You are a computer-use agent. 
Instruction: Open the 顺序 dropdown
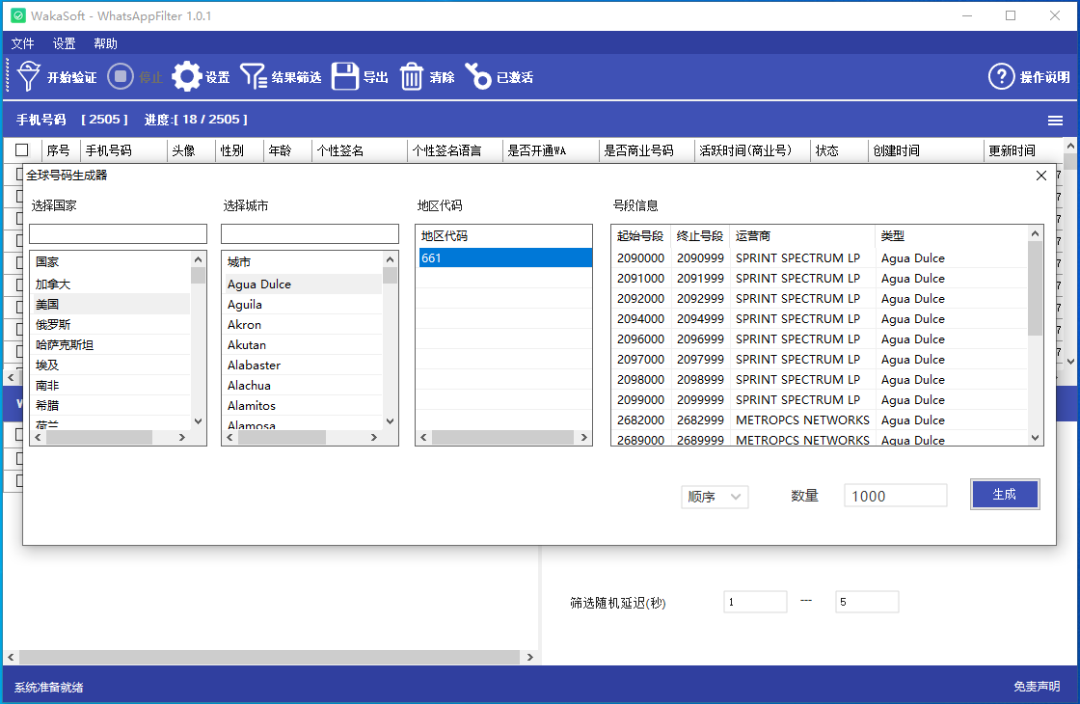[715, 495]
